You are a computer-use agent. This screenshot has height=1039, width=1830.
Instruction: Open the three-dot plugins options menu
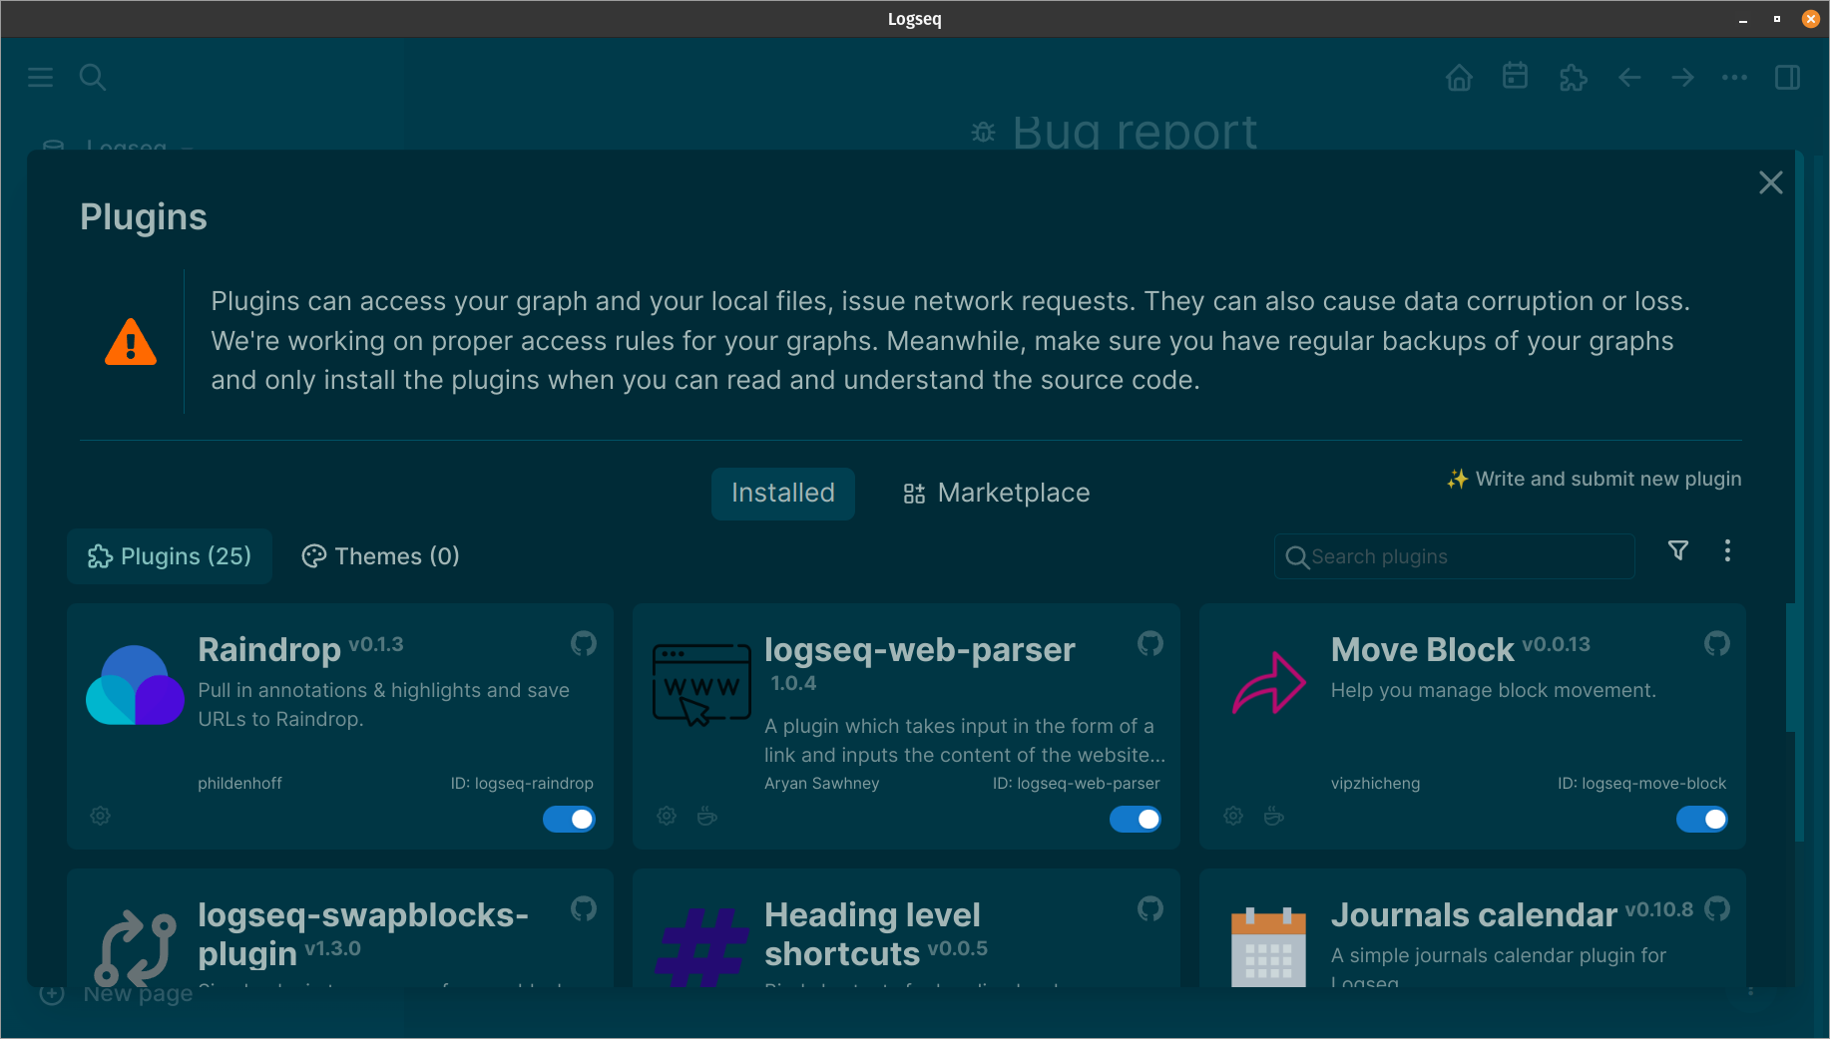(x=1727, y=550)
